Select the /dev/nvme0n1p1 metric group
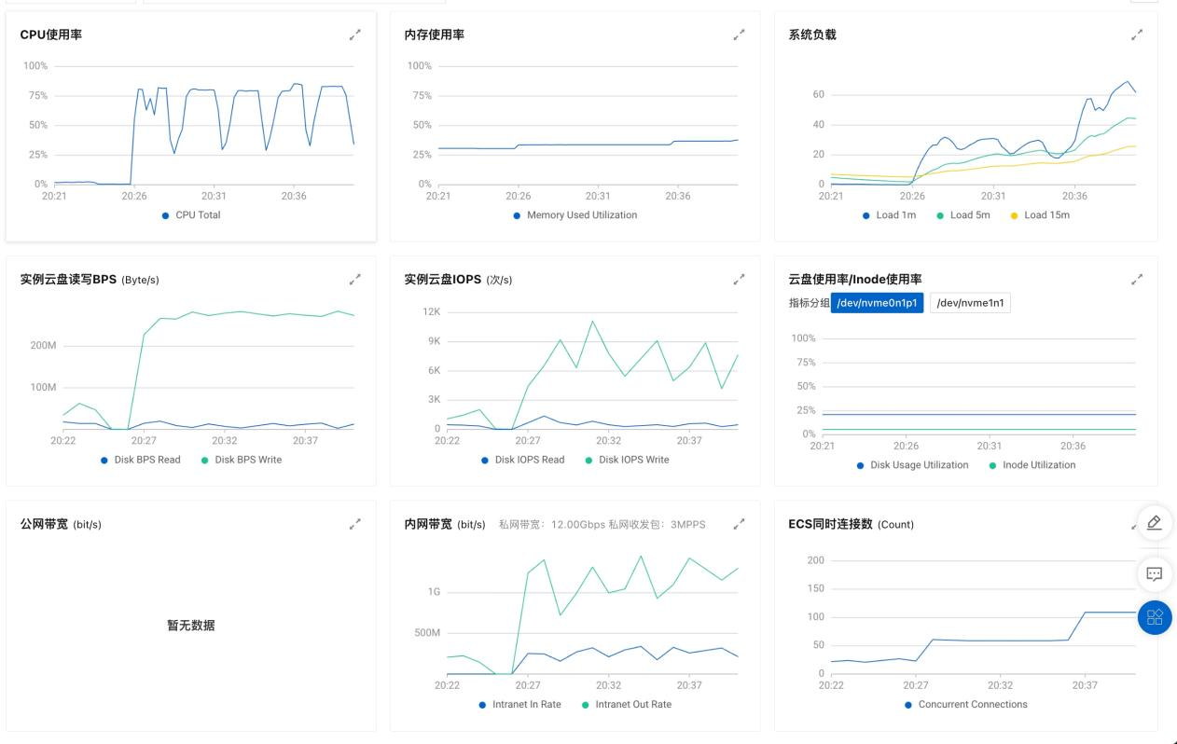The height and width of the screenshot is (744, 1177). pos(878,302)
